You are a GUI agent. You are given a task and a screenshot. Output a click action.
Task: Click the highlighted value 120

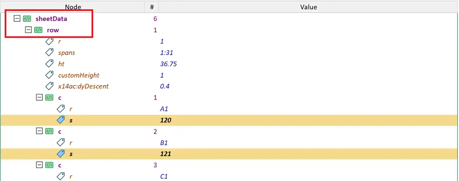[x=166, y=120]
